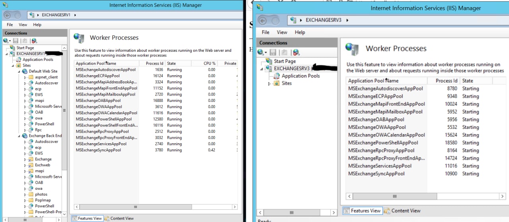Expand Sites node in EXCHANGESRV3 tree
The height and width of the screenshot is (222, 509).
269,84
